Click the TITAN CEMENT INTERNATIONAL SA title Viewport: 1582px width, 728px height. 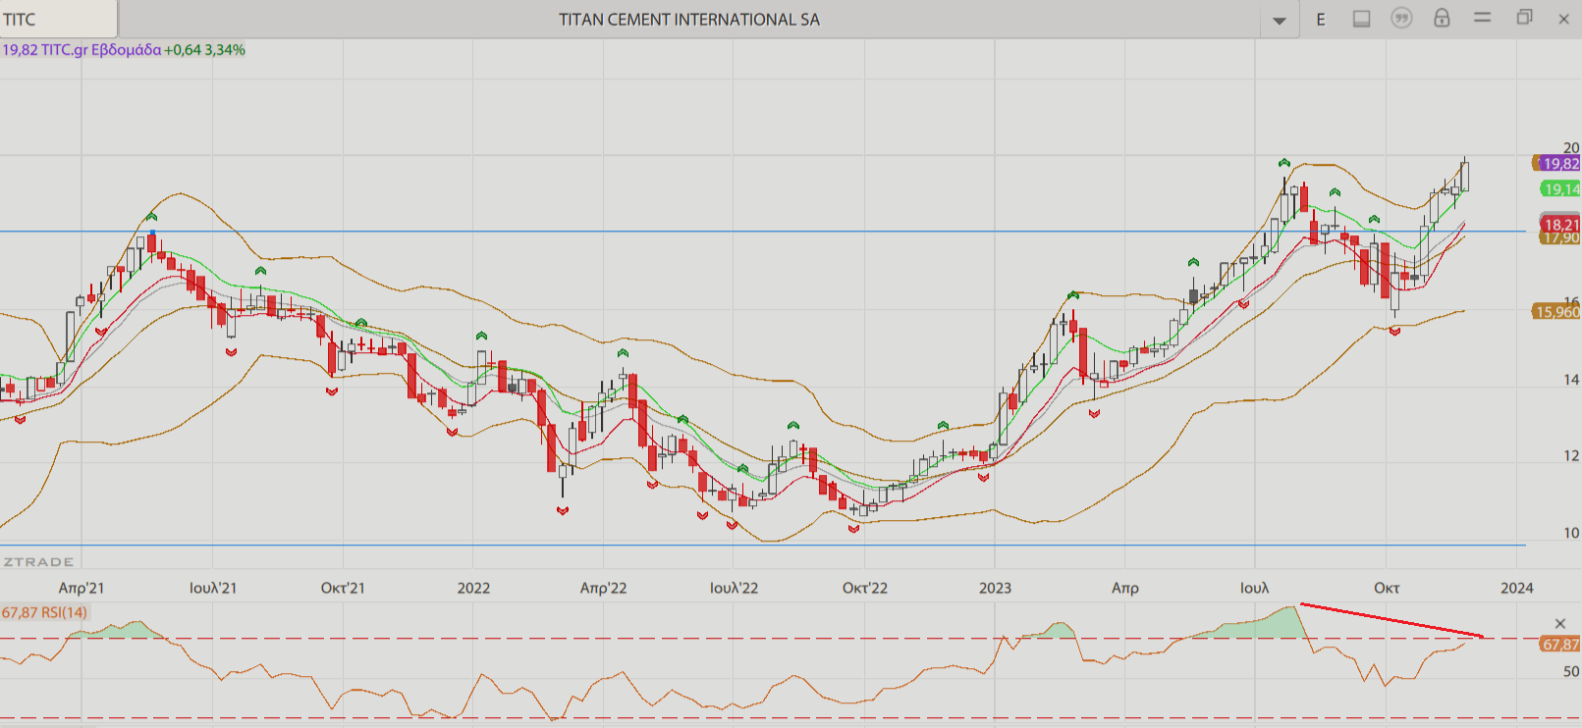click(689, 20)
